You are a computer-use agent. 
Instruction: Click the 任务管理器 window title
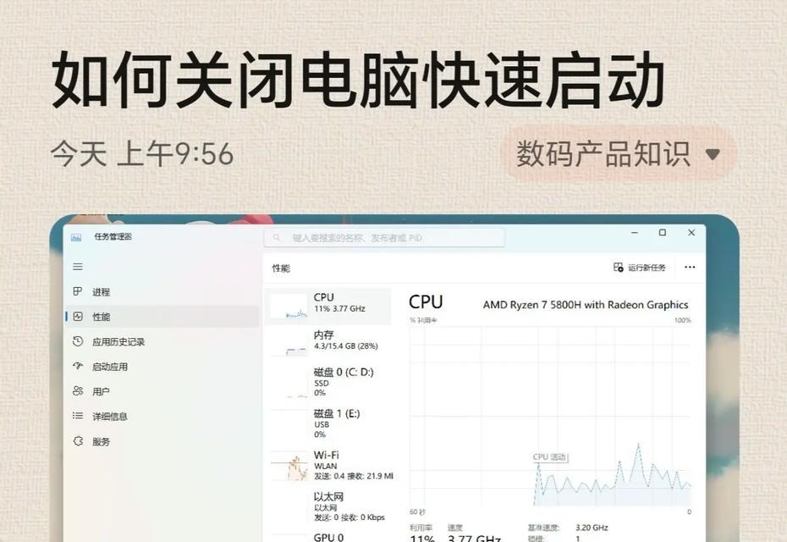113,236
